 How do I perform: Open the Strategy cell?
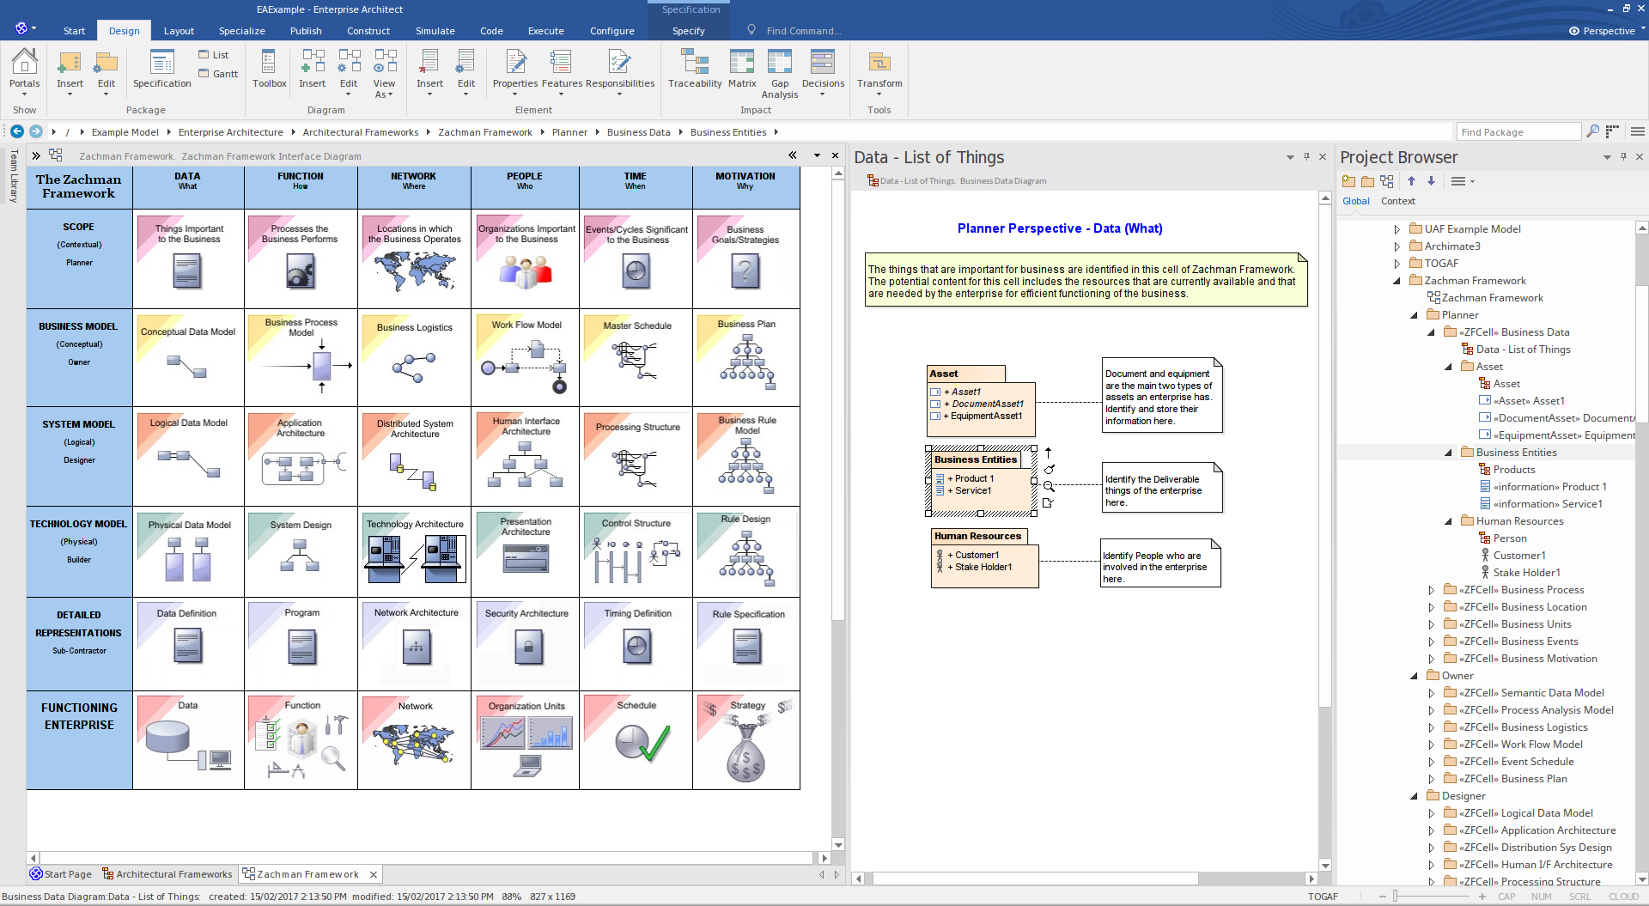coord(745,739)
